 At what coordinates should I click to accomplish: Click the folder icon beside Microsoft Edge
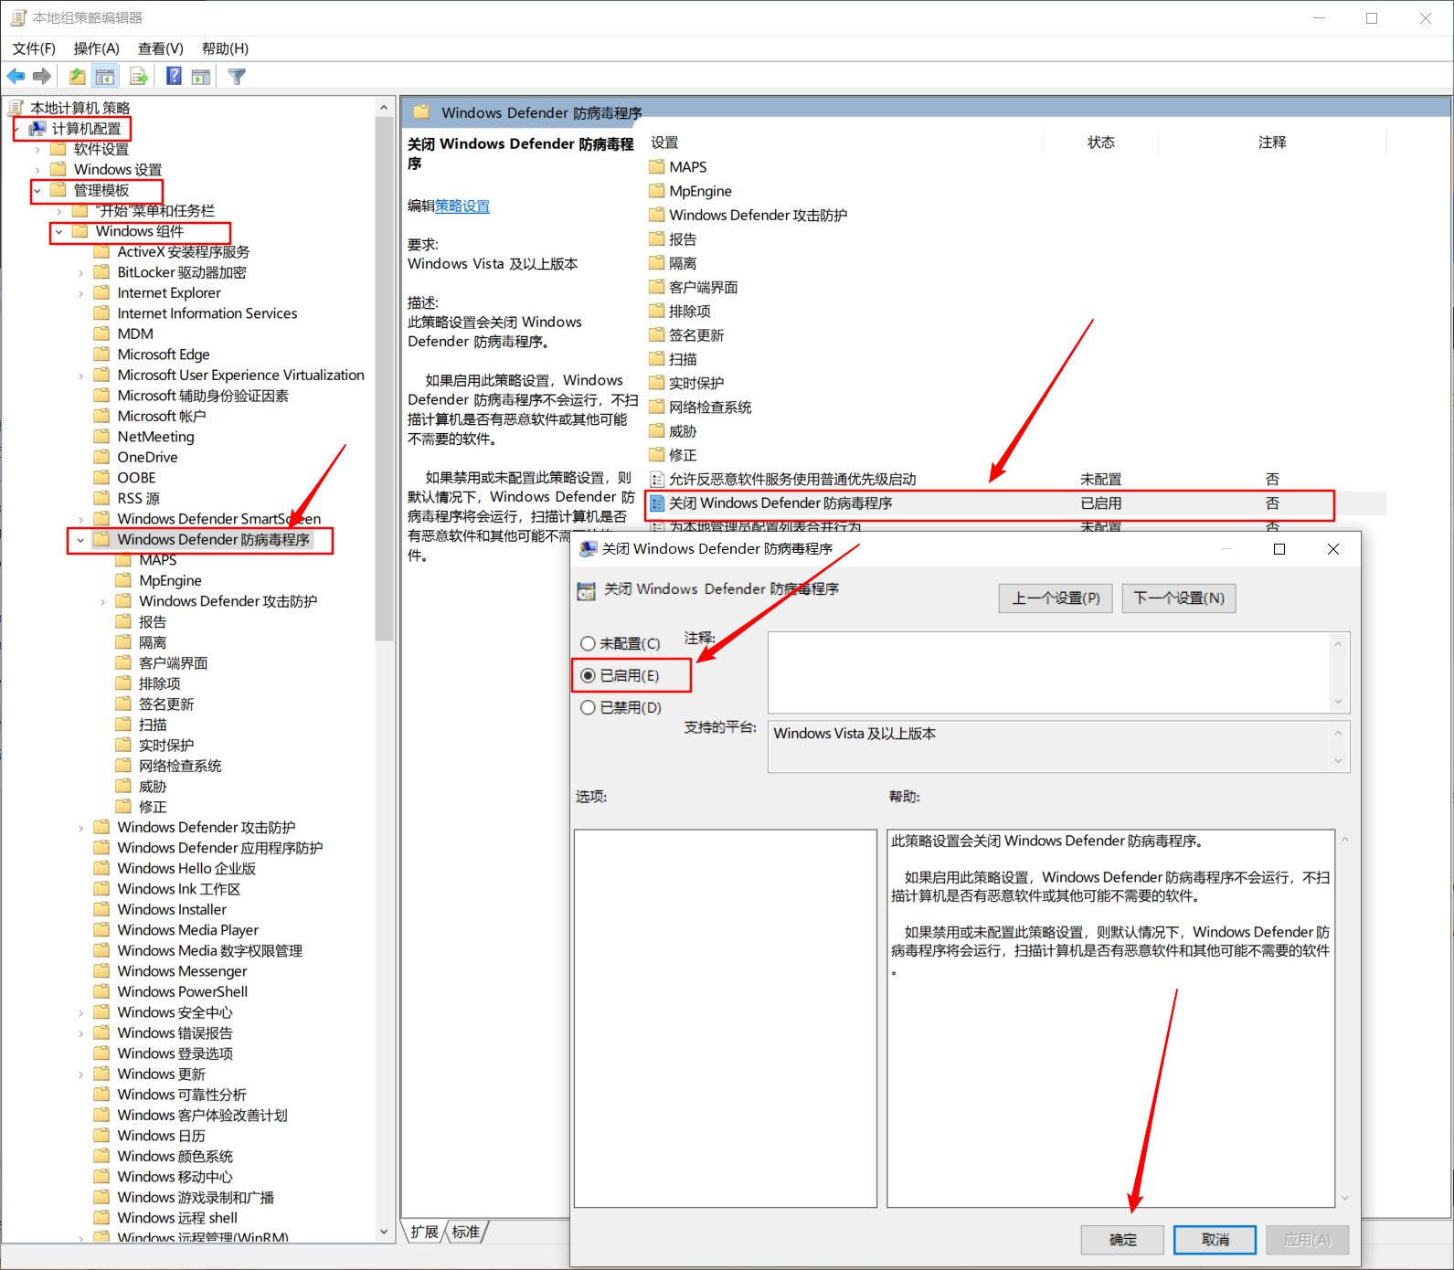click(102, 355)
